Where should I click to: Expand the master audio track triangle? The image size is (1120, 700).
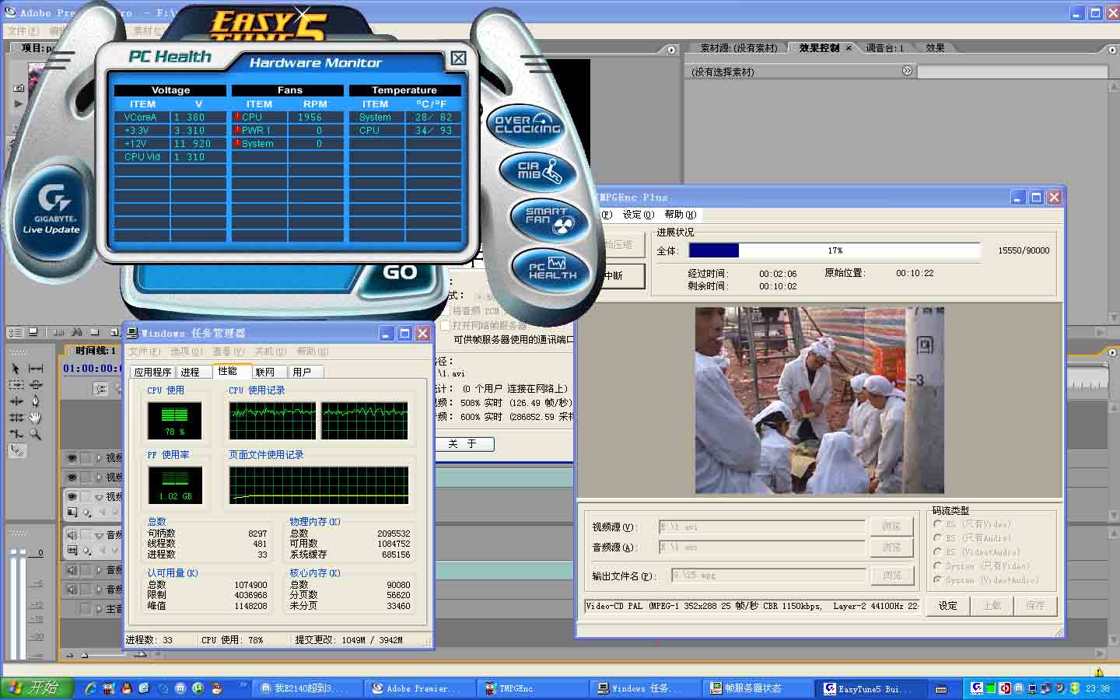click(100, 609)
